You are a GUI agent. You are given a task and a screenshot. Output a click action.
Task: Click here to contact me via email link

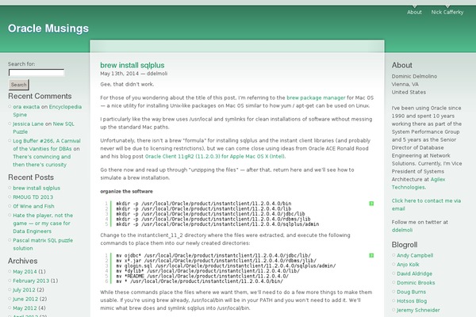[426, 204]
